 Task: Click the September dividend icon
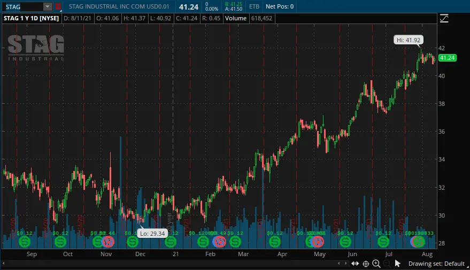(25, 242)
